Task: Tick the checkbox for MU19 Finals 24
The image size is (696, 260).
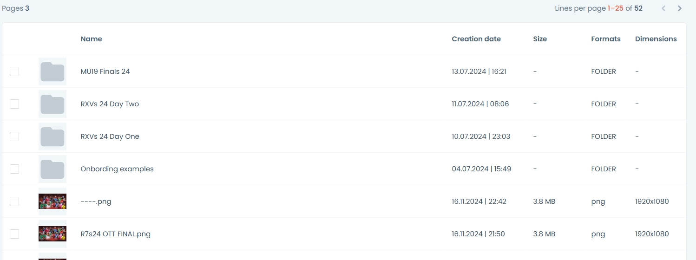Action: (x=14, y=71)
